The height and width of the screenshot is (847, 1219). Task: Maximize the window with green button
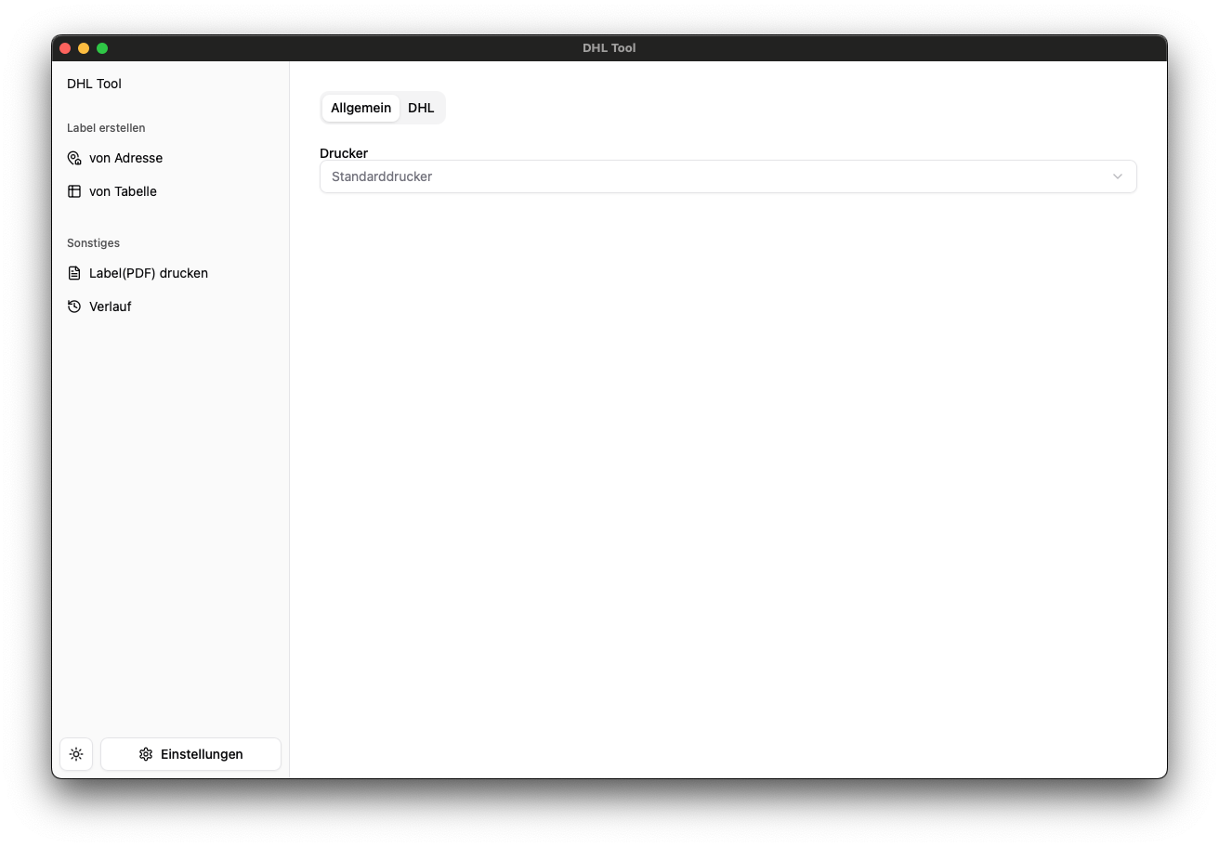[x=102, y=48]
